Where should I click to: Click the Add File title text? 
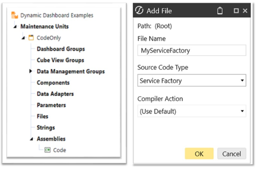coord(159,11)
